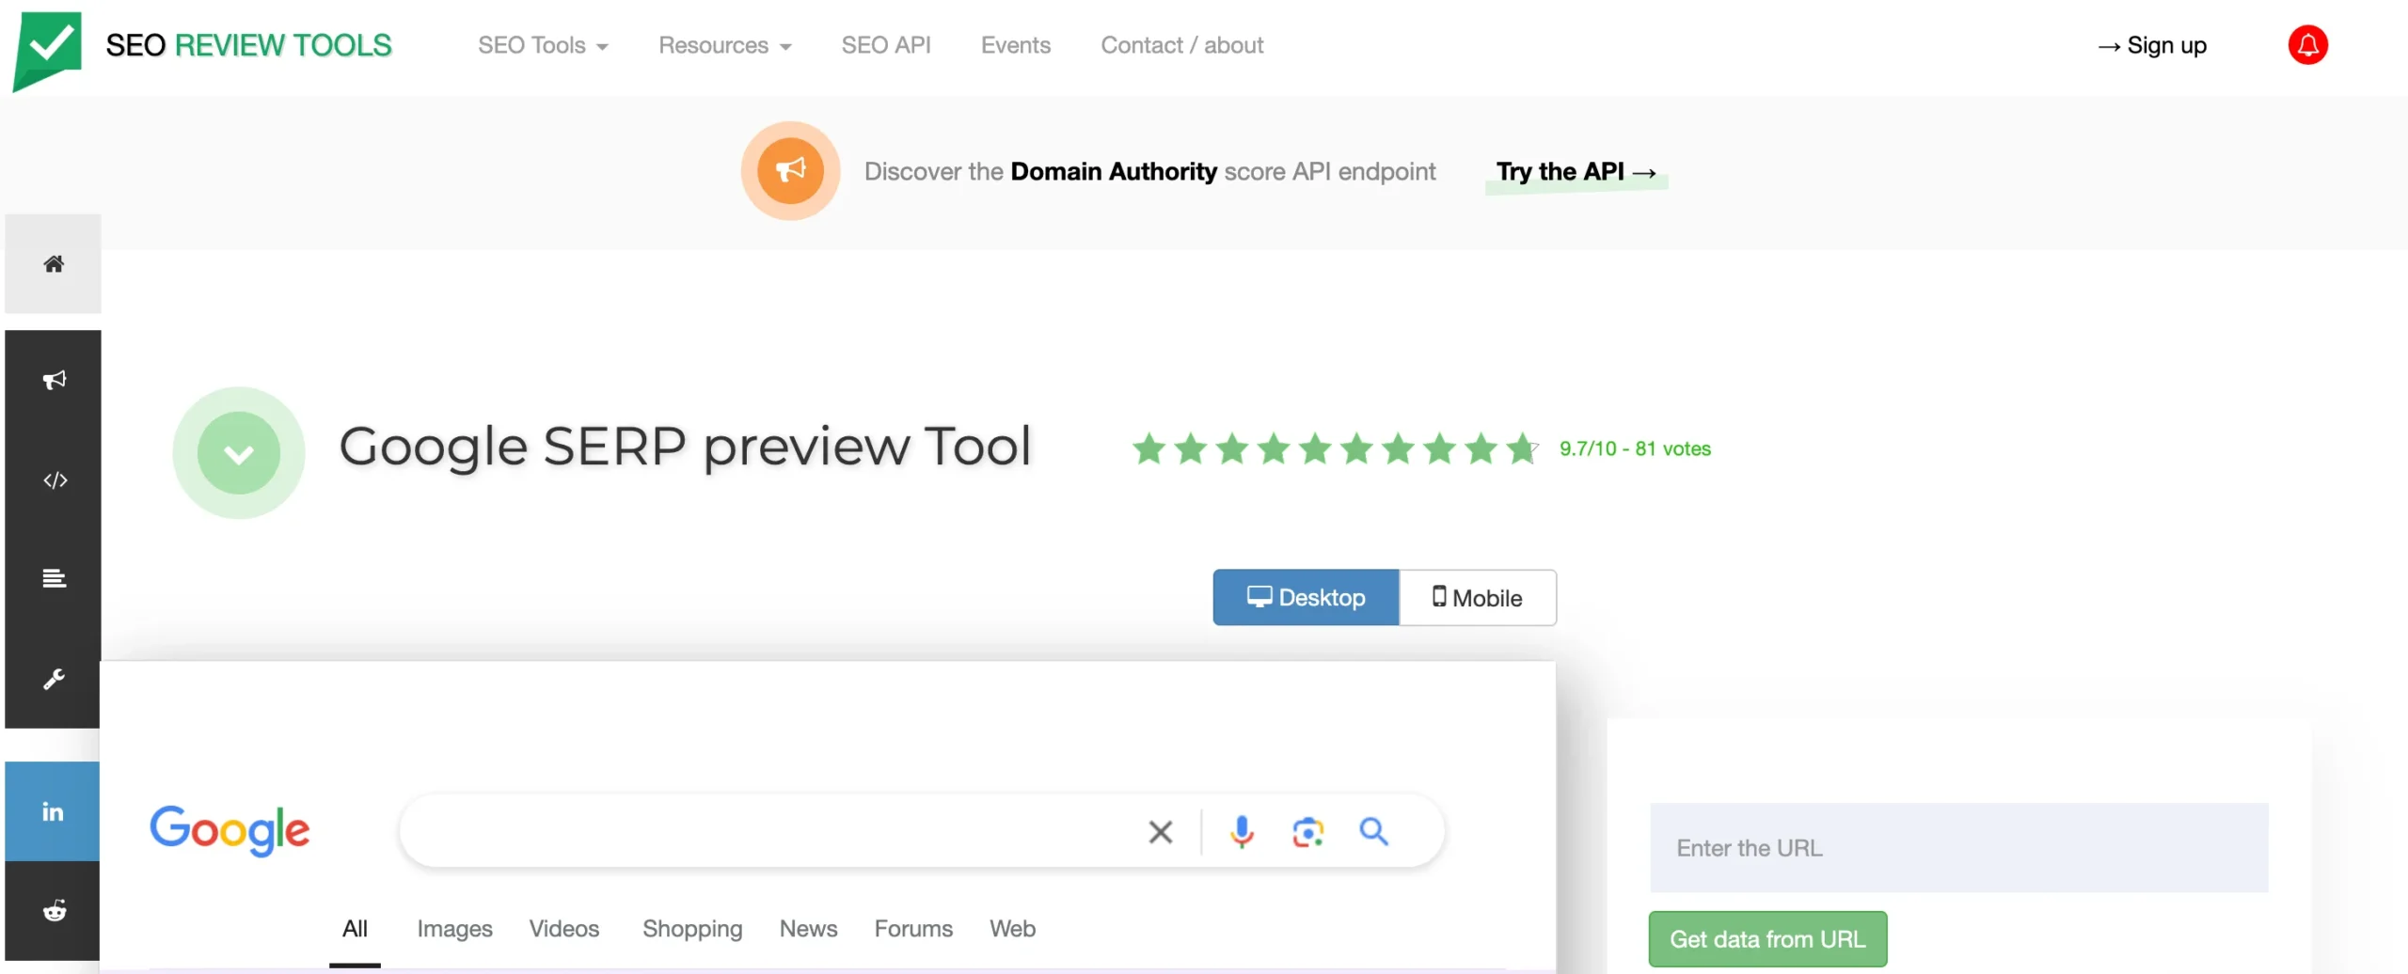This screenshot has width=2408, height=974.
Task: Switch preview to Mobile view
Action: point(1477,597)
